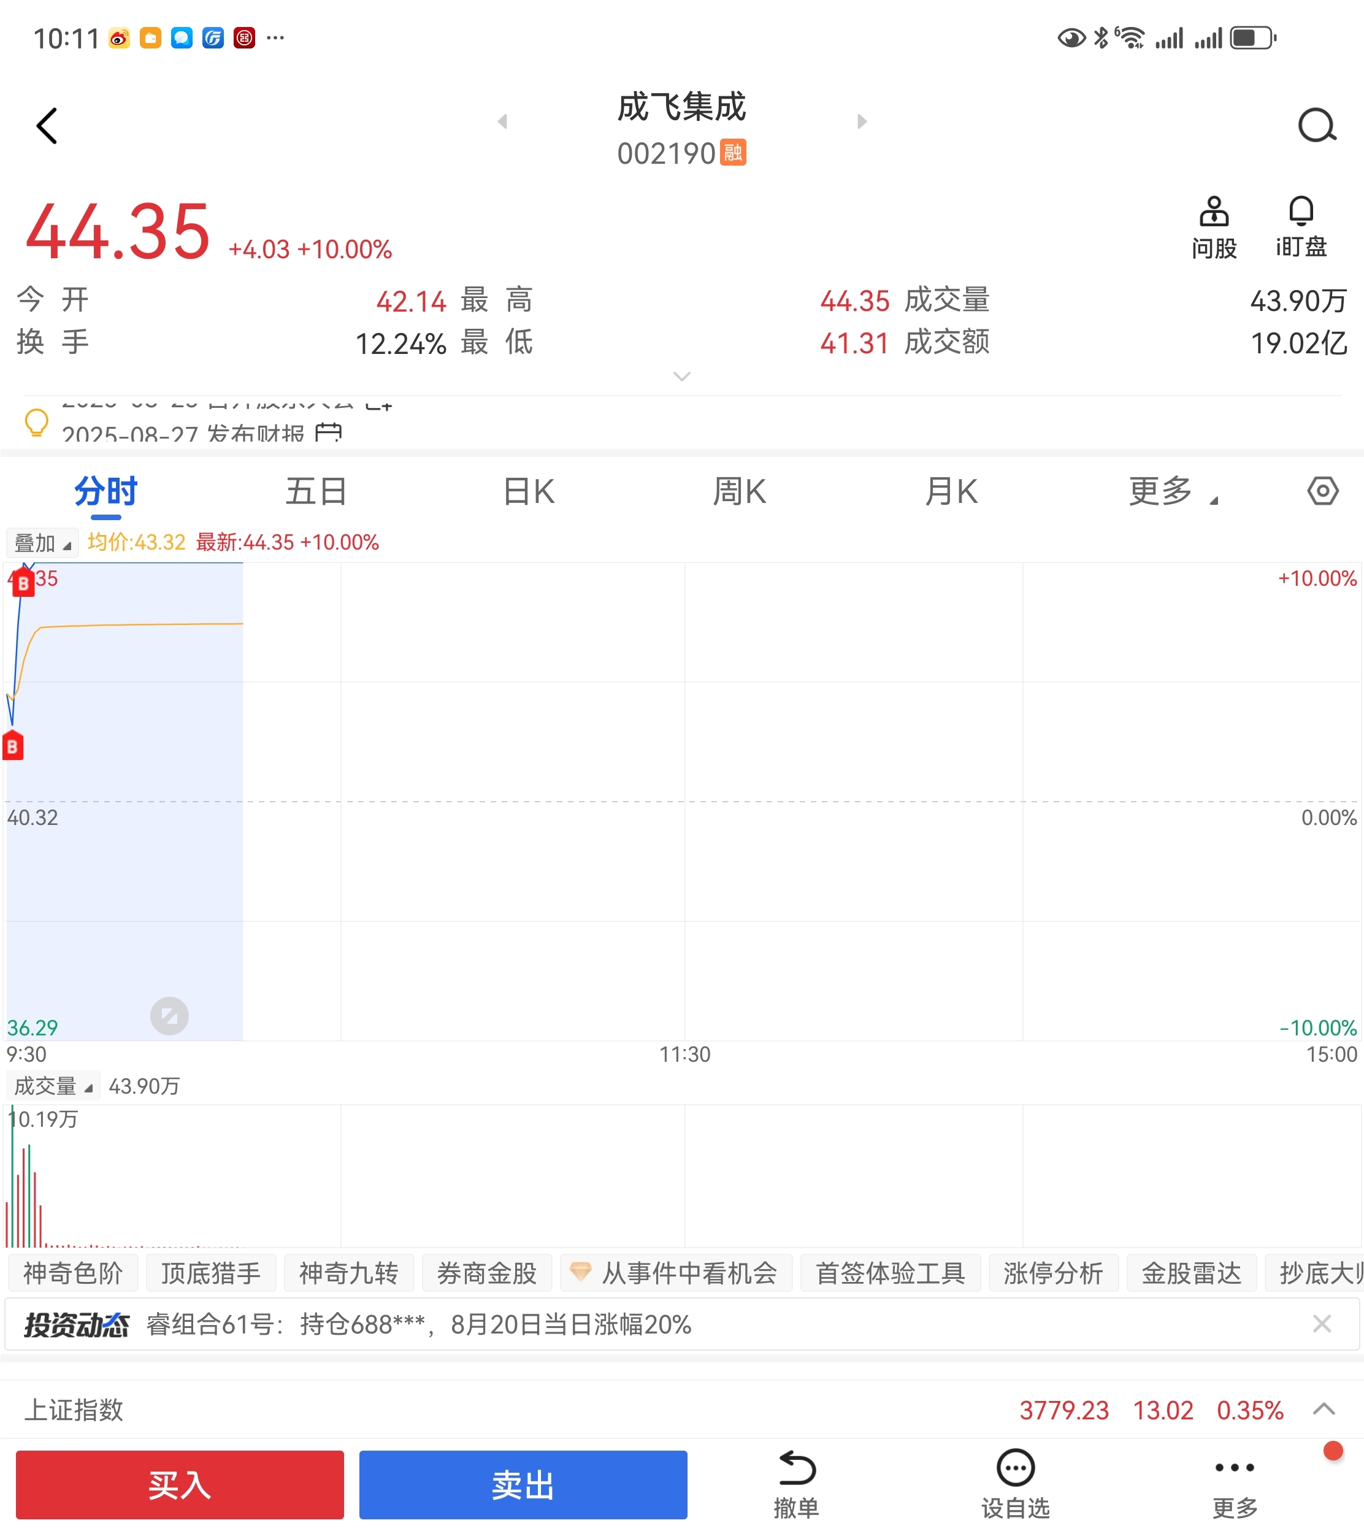Tap the battery status icon
Screen dimensions: 1364x1531
point(1253,37)
